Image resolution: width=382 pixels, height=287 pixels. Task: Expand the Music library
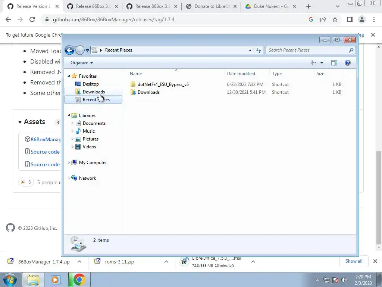click(x=72, y=131)
